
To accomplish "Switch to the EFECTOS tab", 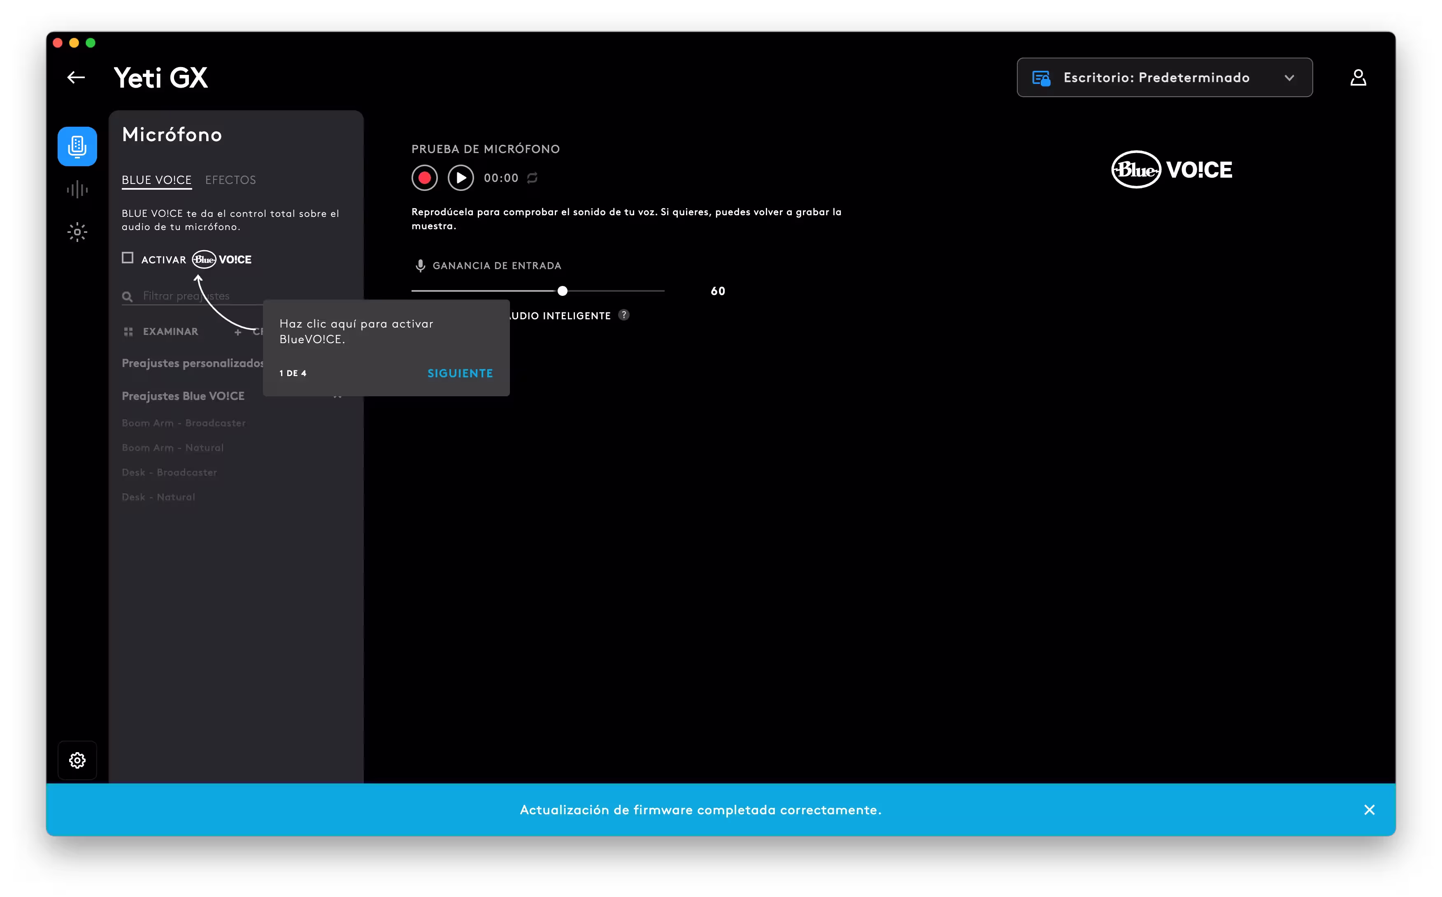I will 231,180.
